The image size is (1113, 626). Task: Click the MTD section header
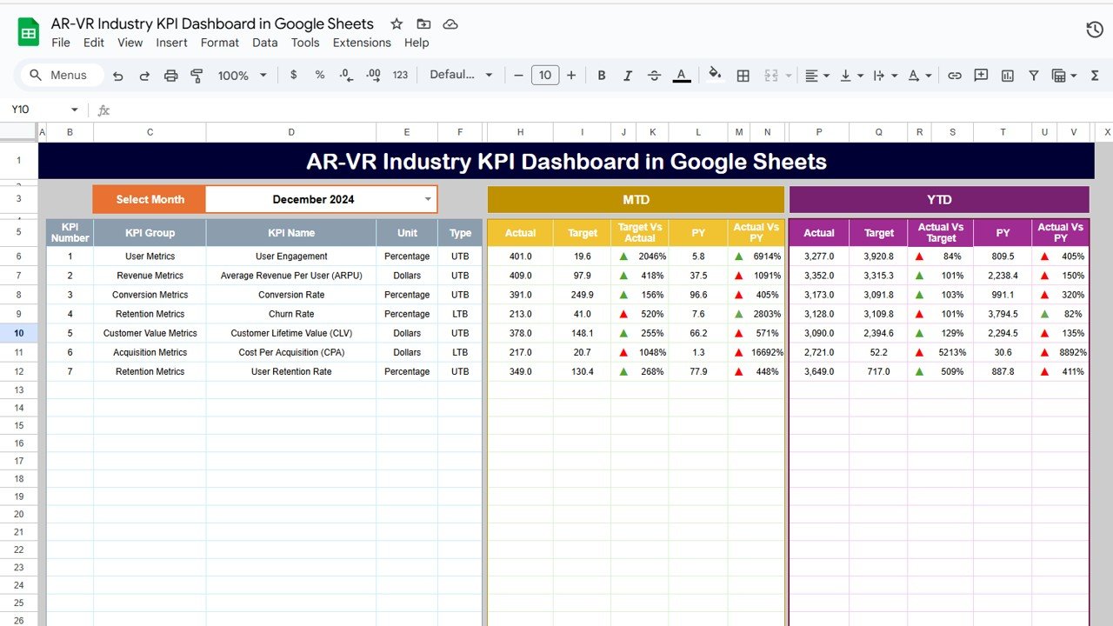tap(636, 199)
